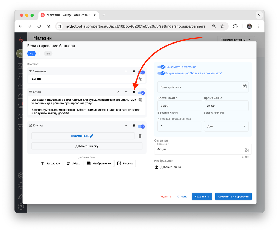Click Добавить кнопку
Image resolution: width=279 pixels, height=232 pixels.
[x=87, y=146]
